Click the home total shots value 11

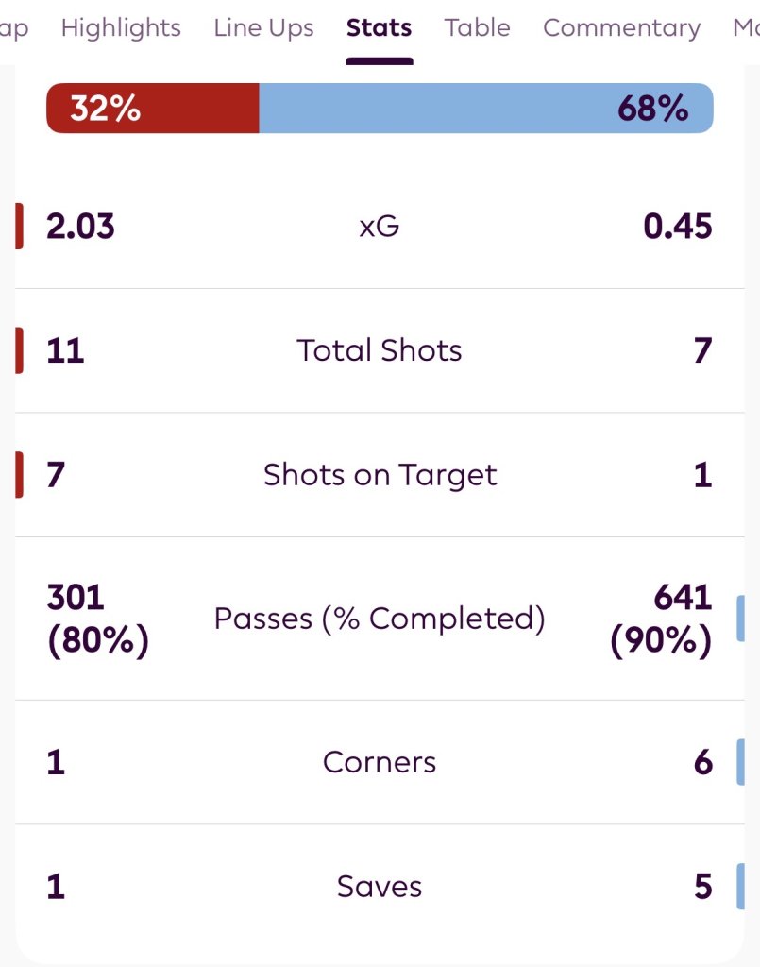pos(65,350)
